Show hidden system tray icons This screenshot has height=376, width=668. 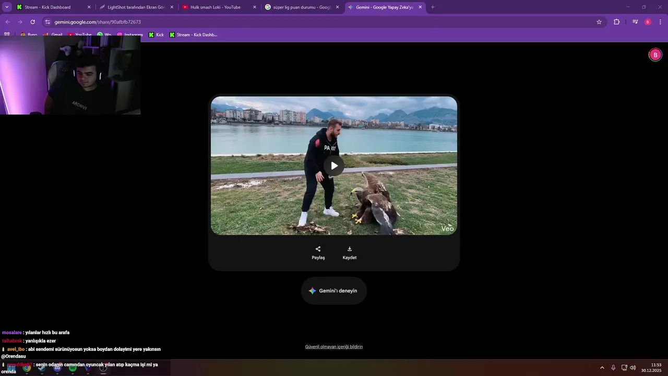602,368
